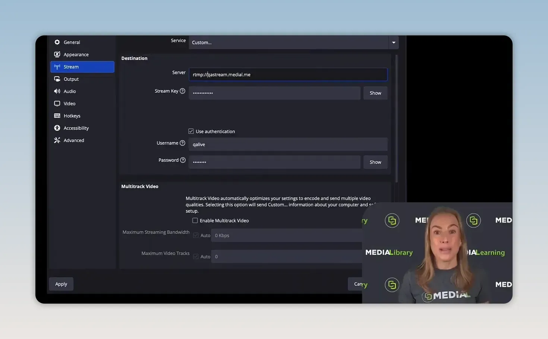This screenshot has height=339, width=548.
Task: Show the Password value
Action: [x=375, y=162]
